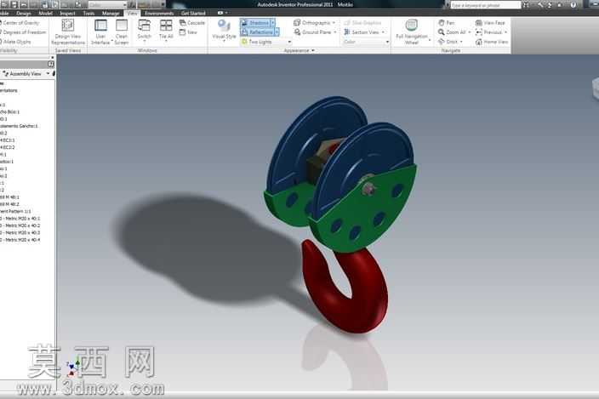The width and height of the screenshot is (599, 399).
Task: Open the Shadows options dropdown arrow
Action: point(273,22)
